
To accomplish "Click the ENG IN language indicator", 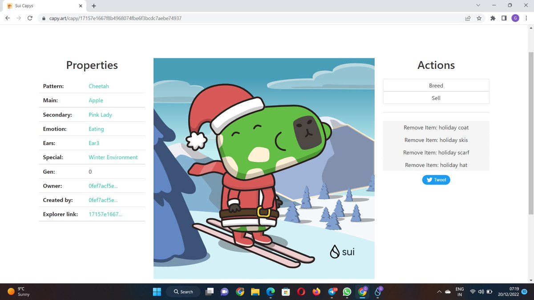I will click(460, 292).
